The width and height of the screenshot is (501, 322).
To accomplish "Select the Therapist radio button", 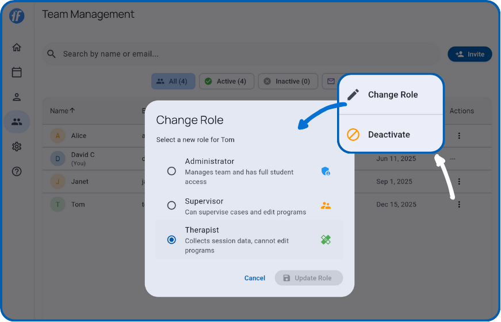I will 171,240.
